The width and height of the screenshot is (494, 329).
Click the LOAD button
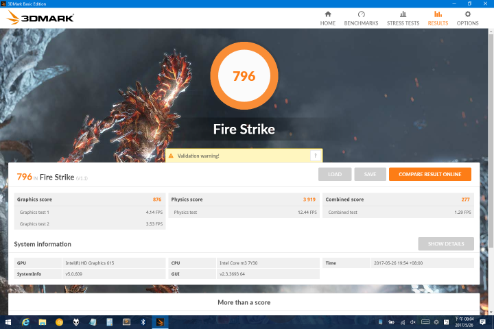tap(335, 174)
